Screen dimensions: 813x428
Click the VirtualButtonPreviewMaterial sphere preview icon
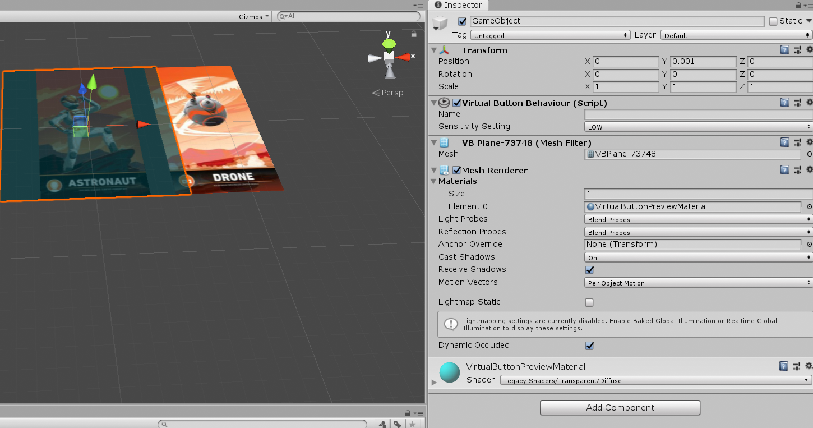[449, 372]
